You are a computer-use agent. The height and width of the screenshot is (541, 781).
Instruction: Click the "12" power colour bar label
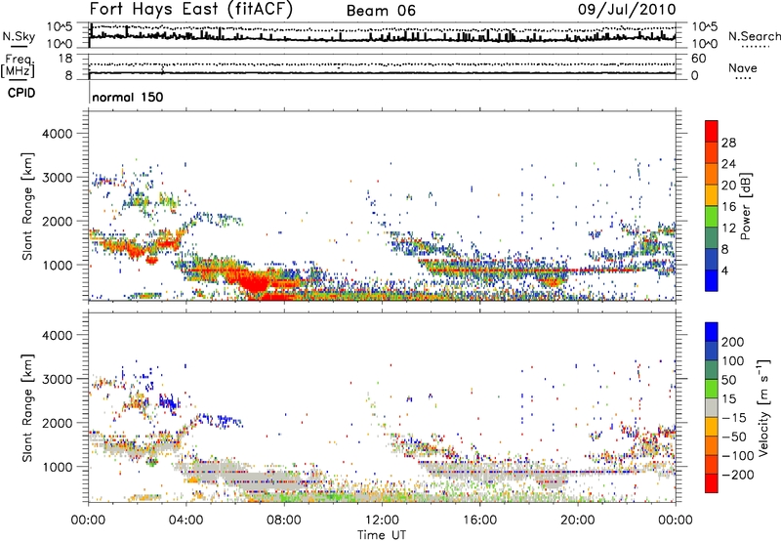pyautogui.click(x=728, y=229)
